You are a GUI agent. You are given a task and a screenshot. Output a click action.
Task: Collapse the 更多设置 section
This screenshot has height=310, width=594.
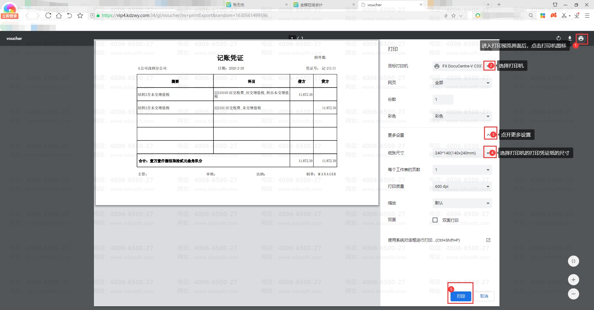488,135
